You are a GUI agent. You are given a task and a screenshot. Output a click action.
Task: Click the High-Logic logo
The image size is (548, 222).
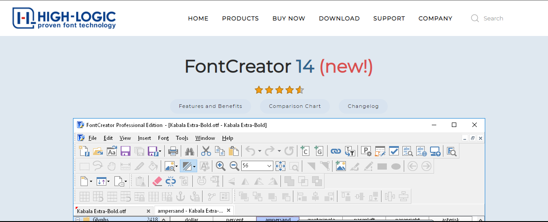tap(64, 18)
